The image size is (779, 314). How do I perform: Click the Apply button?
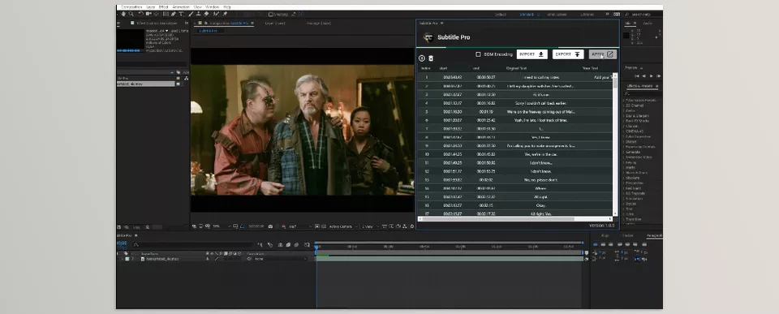(603, 54)
